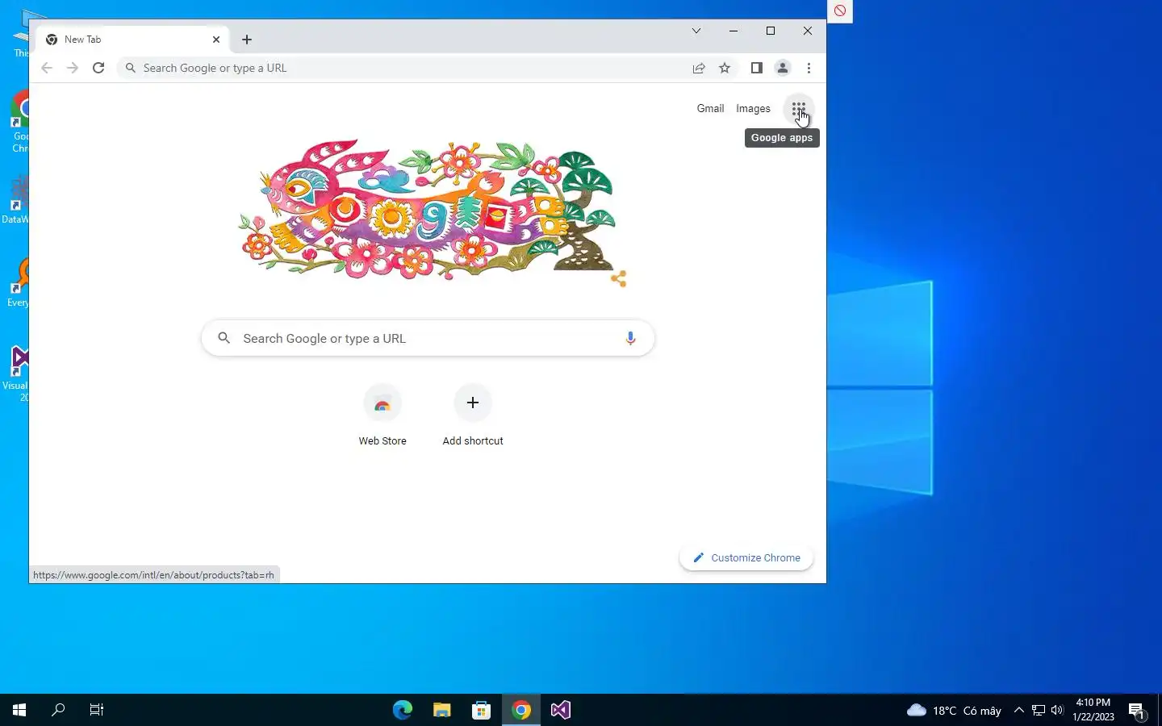Click the red prohibited icon above window
This screenshot has height=726, width=1162.
(840, 10)
